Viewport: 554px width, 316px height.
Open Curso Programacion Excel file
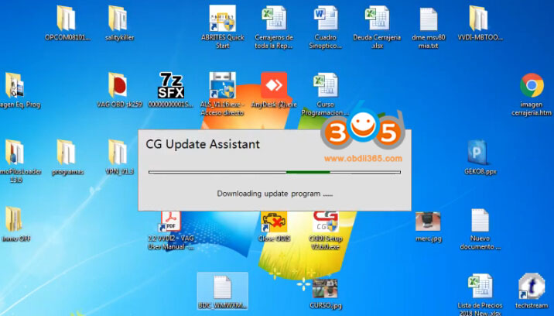pyautogui.click(x=326, y=85)
